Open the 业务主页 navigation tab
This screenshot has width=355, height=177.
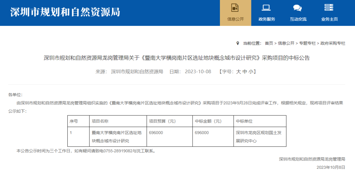[x=329, y=13]
